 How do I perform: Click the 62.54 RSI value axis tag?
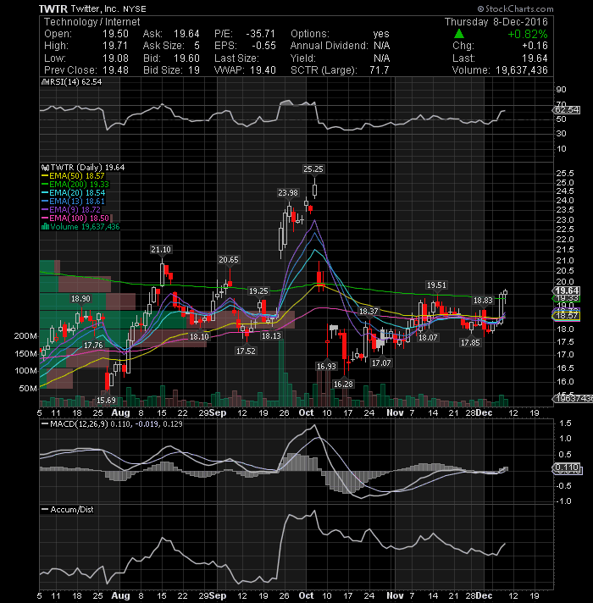(x=567, y=110)
